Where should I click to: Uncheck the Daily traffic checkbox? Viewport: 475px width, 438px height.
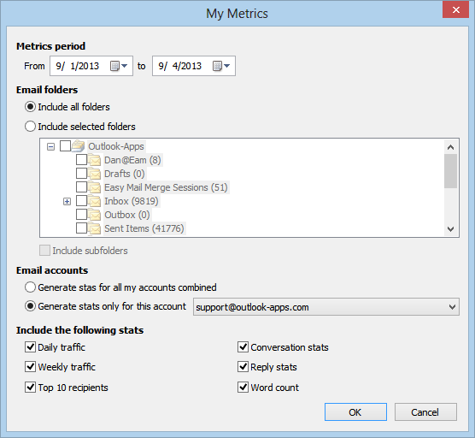(x=30, y=346)
